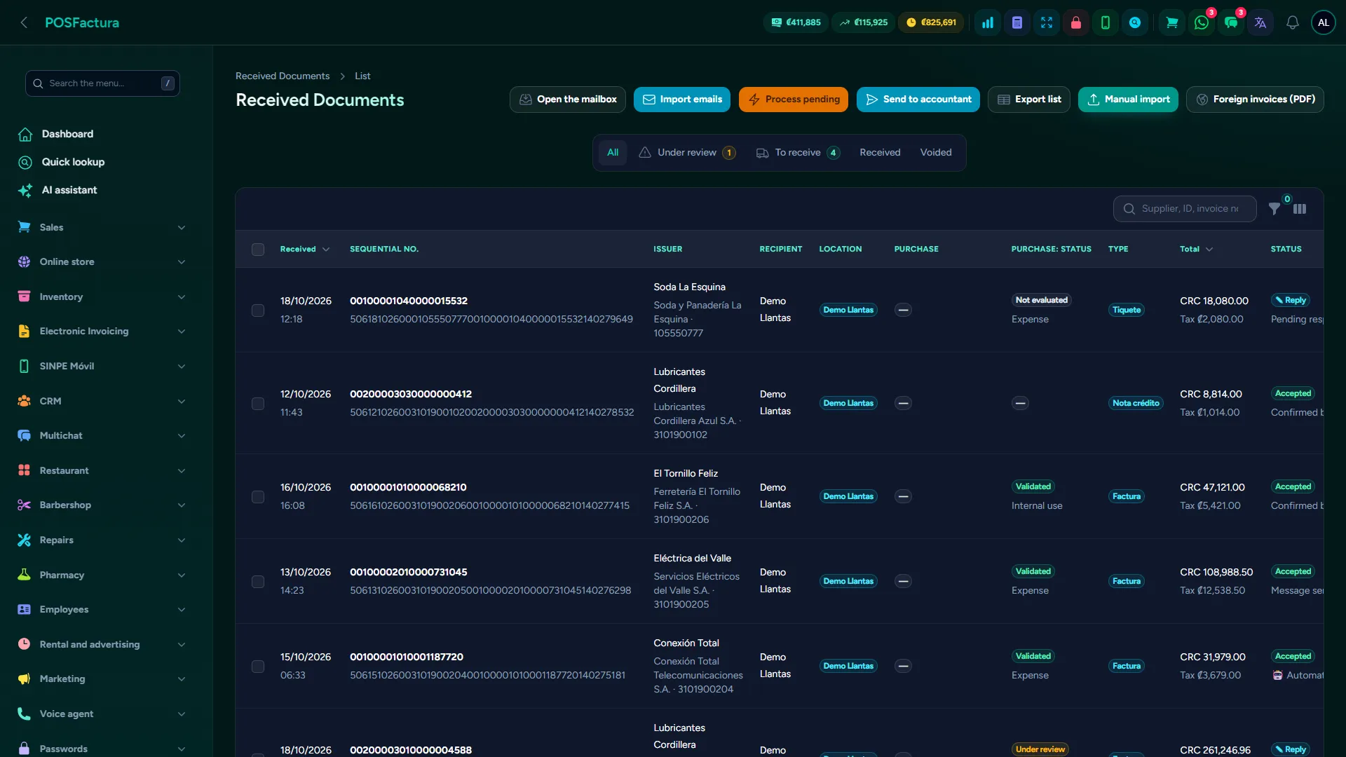The width and height of the screenshot is (1346, 757).
Task: Click the cyan magnifier quick search icon
Action: (x=1135, y=22)
